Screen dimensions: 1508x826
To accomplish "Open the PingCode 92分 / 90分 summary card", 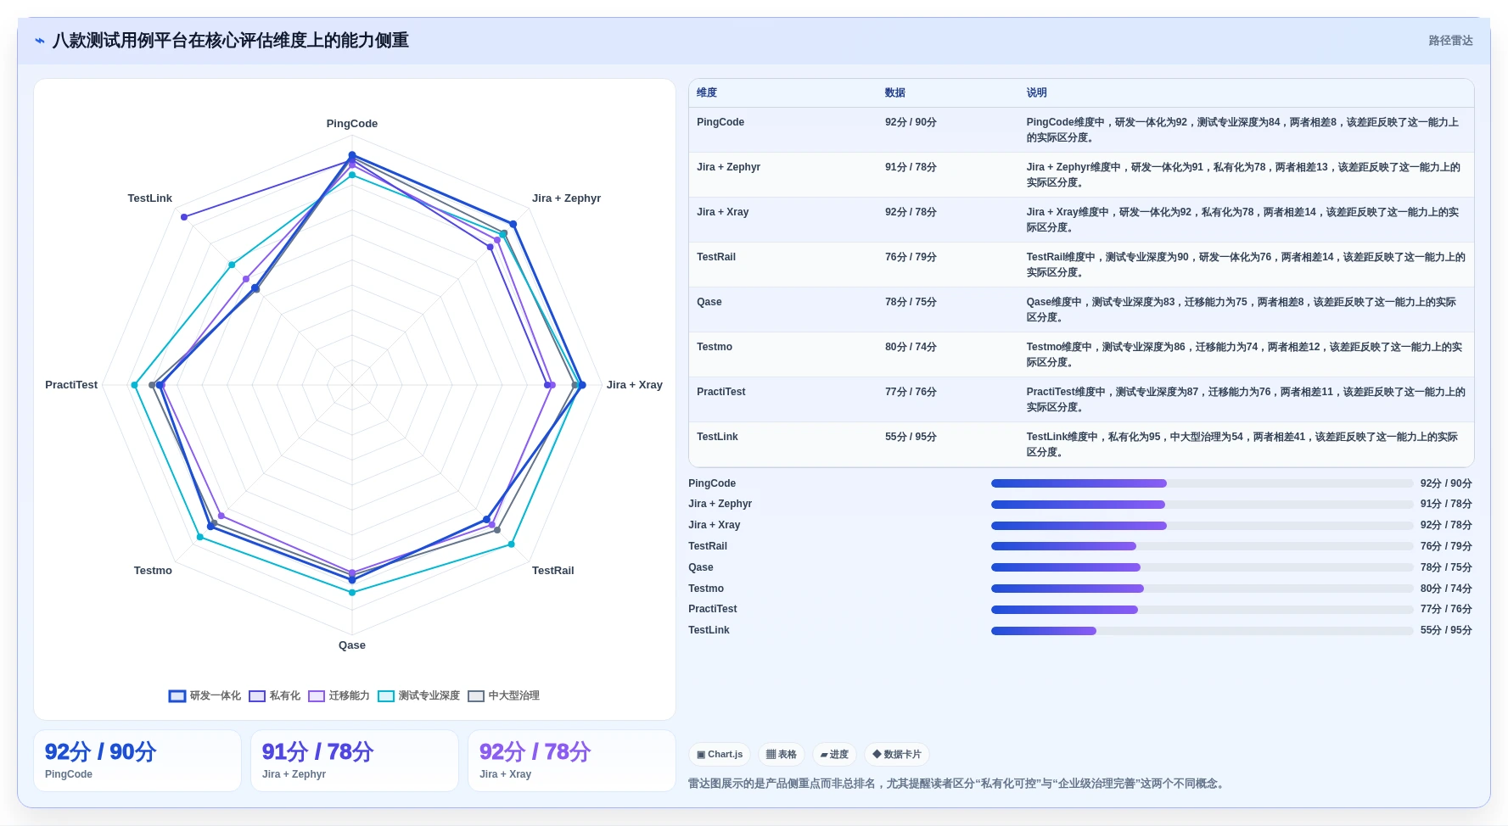I will [137, 761].
